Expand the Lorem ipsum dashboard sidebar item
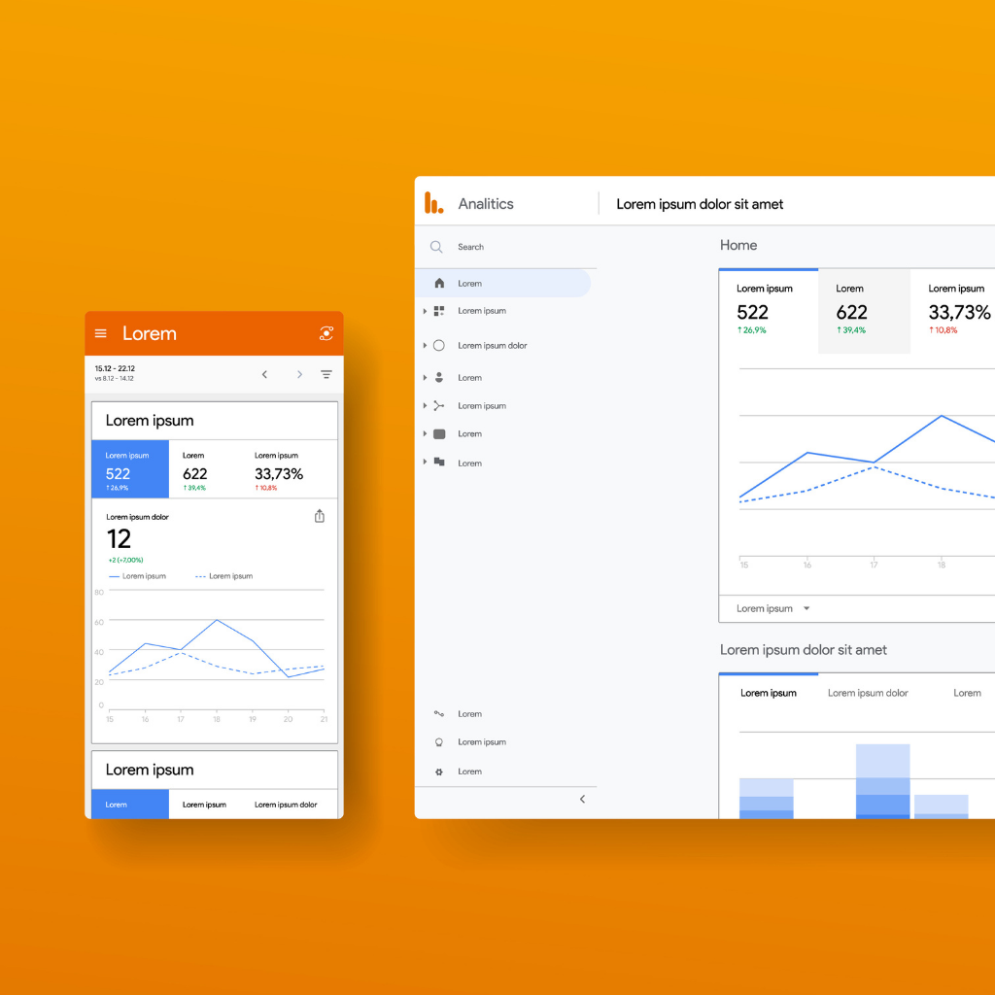 pos(426,311)
